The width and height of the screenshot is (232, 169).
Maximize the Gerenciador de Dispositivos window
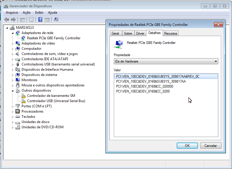pos(215,6)
